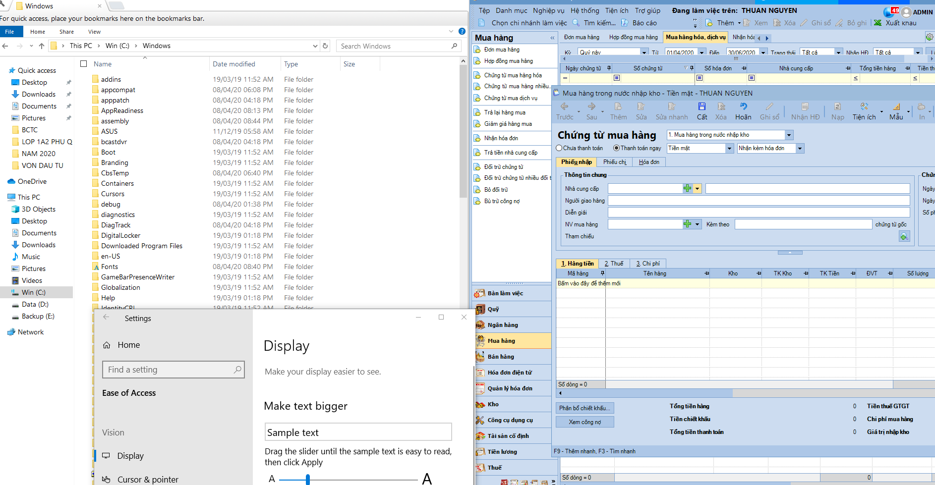
Task: Click green plus next to Nhà cung cấp
Action: tap(687, 189)
